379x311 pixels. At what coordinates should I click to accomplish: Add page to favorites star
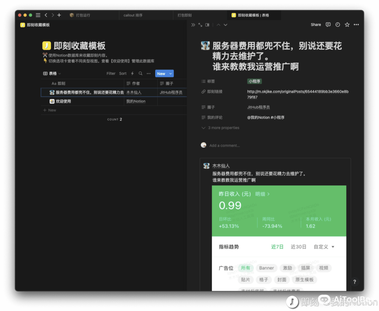click(x=347, y=25)
